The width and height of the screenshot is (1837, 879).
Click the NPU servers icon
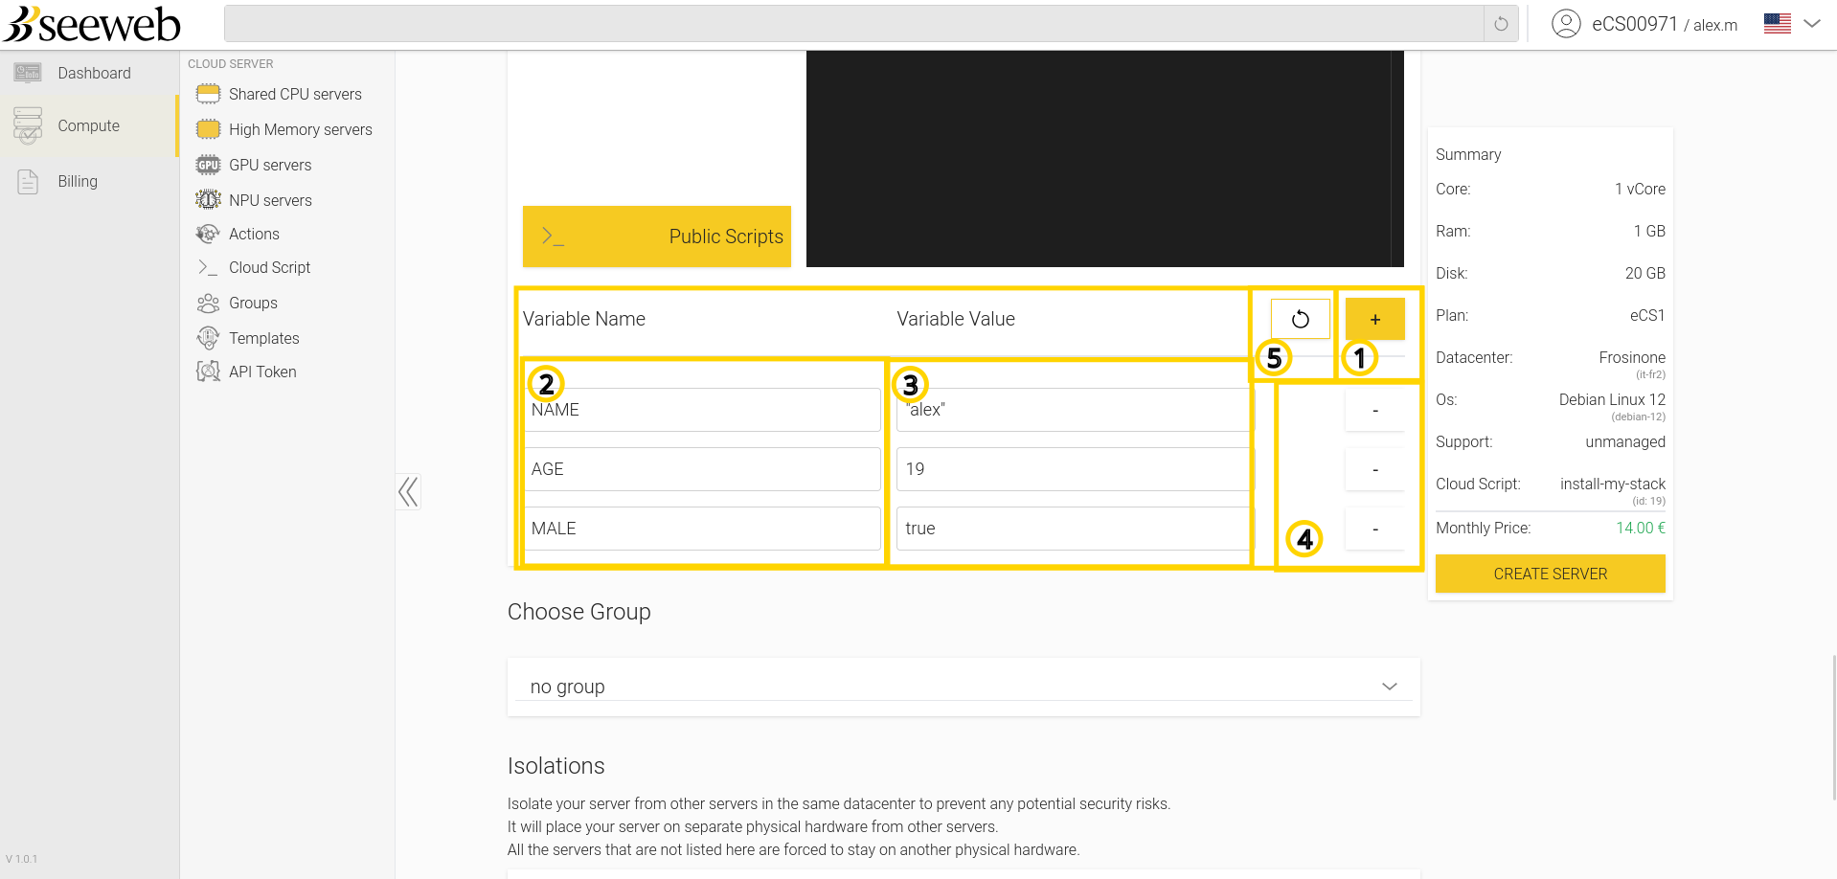point(208,200)
